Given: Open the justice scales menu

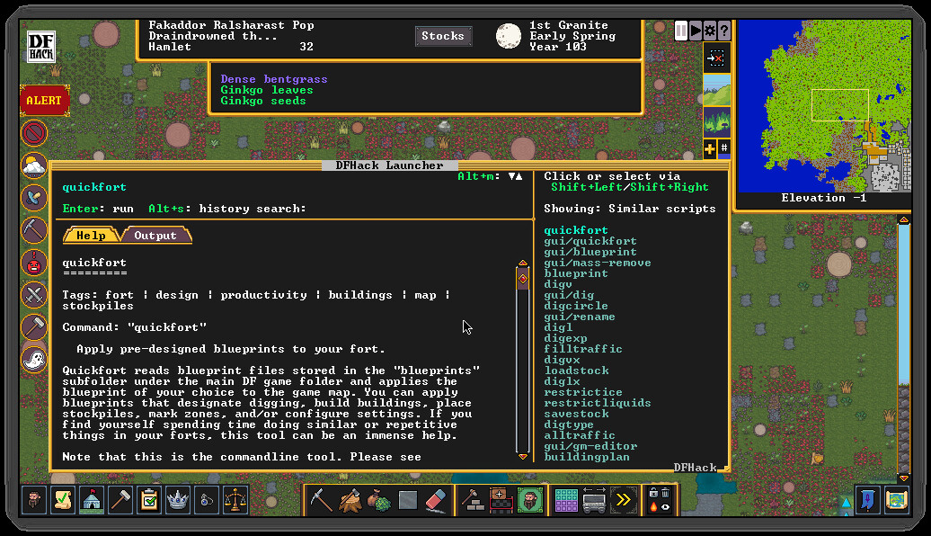Looking at the screenshot, I should click(235, 500).
